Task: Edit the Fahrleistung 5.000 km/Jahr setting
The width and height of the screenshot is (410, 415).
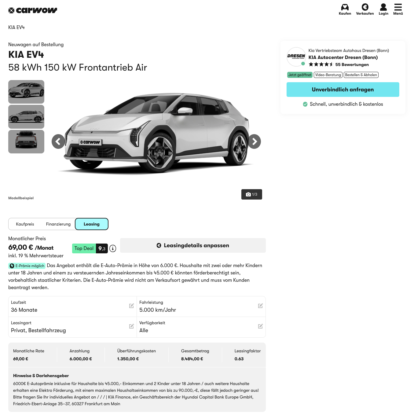Action: click(201, 307)
